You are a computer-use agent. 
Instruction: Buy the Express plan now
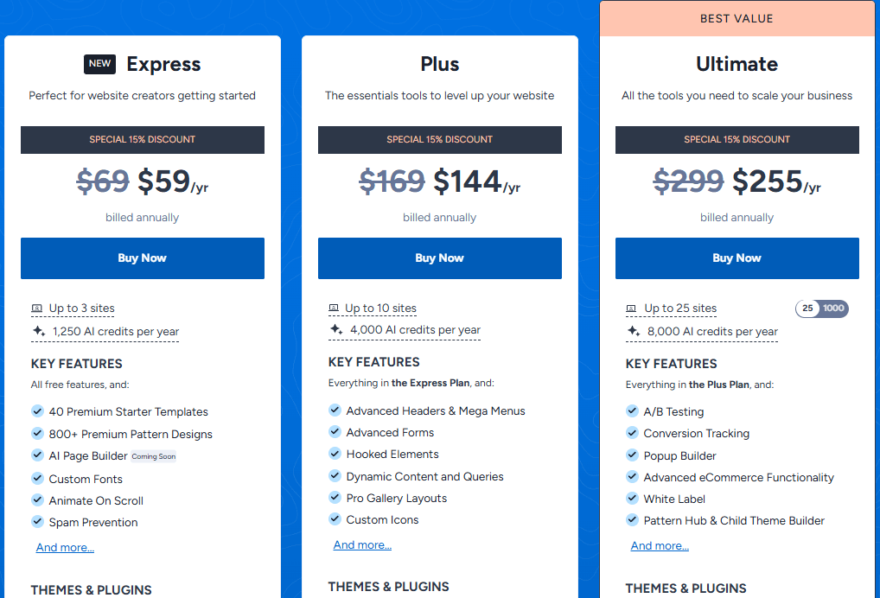(x=143, y=258)
